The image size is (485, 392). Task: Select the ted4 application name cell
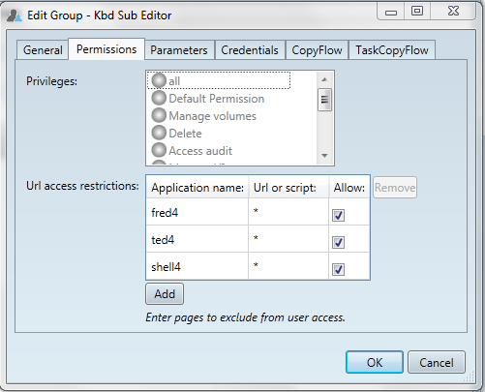tap(197, 239)
